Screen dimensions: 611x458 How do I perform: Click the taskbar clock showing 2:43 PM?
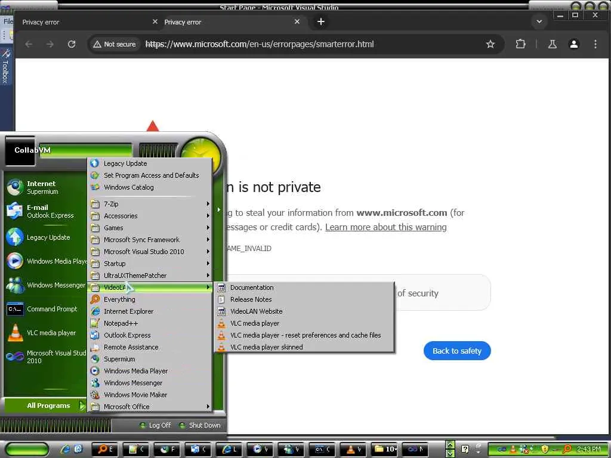pos(589,449)
